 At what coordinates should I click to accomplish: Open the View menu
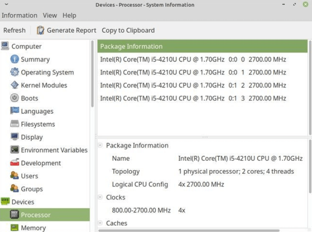point(50,15)
